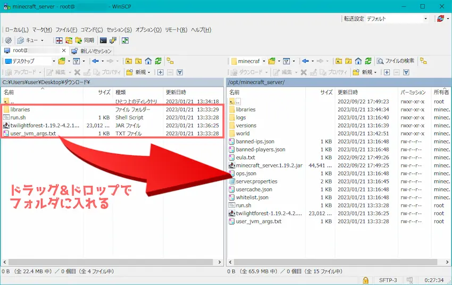Switch to the 新しいセッション tab
This screenshot has width=452, height=285.
(x=91, y=51)
